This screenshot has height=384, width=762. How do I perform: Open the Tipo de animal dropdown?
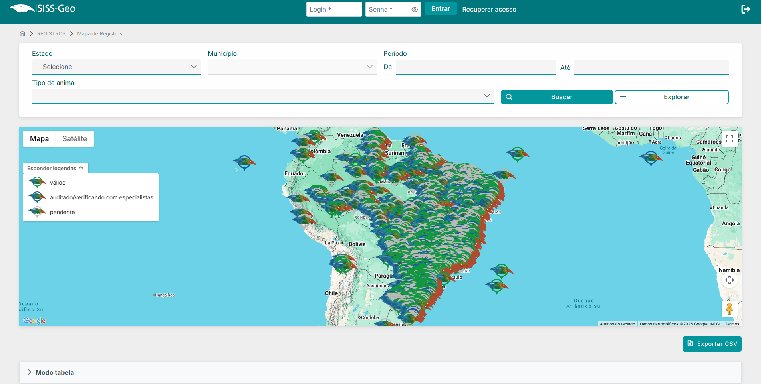(263, 96)
